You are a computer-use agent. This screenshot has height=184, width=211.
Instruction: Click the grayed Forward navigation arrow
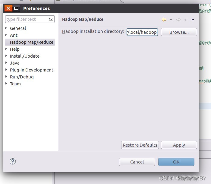[178, 20]
